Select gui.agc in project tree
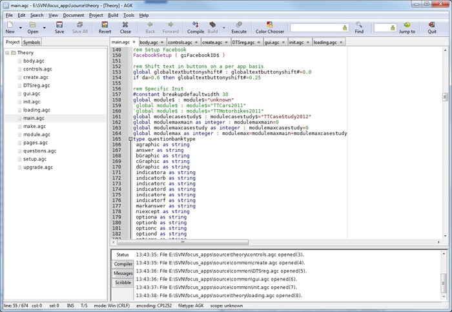This screenshot has height=312, width=452. pyautogui.click(x=32, y=94)
